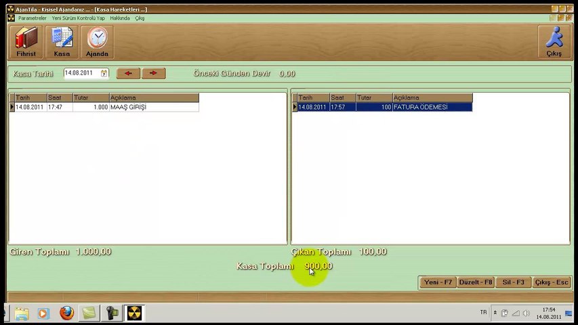Click the 17:57 time cell

[x=343, y=107]
